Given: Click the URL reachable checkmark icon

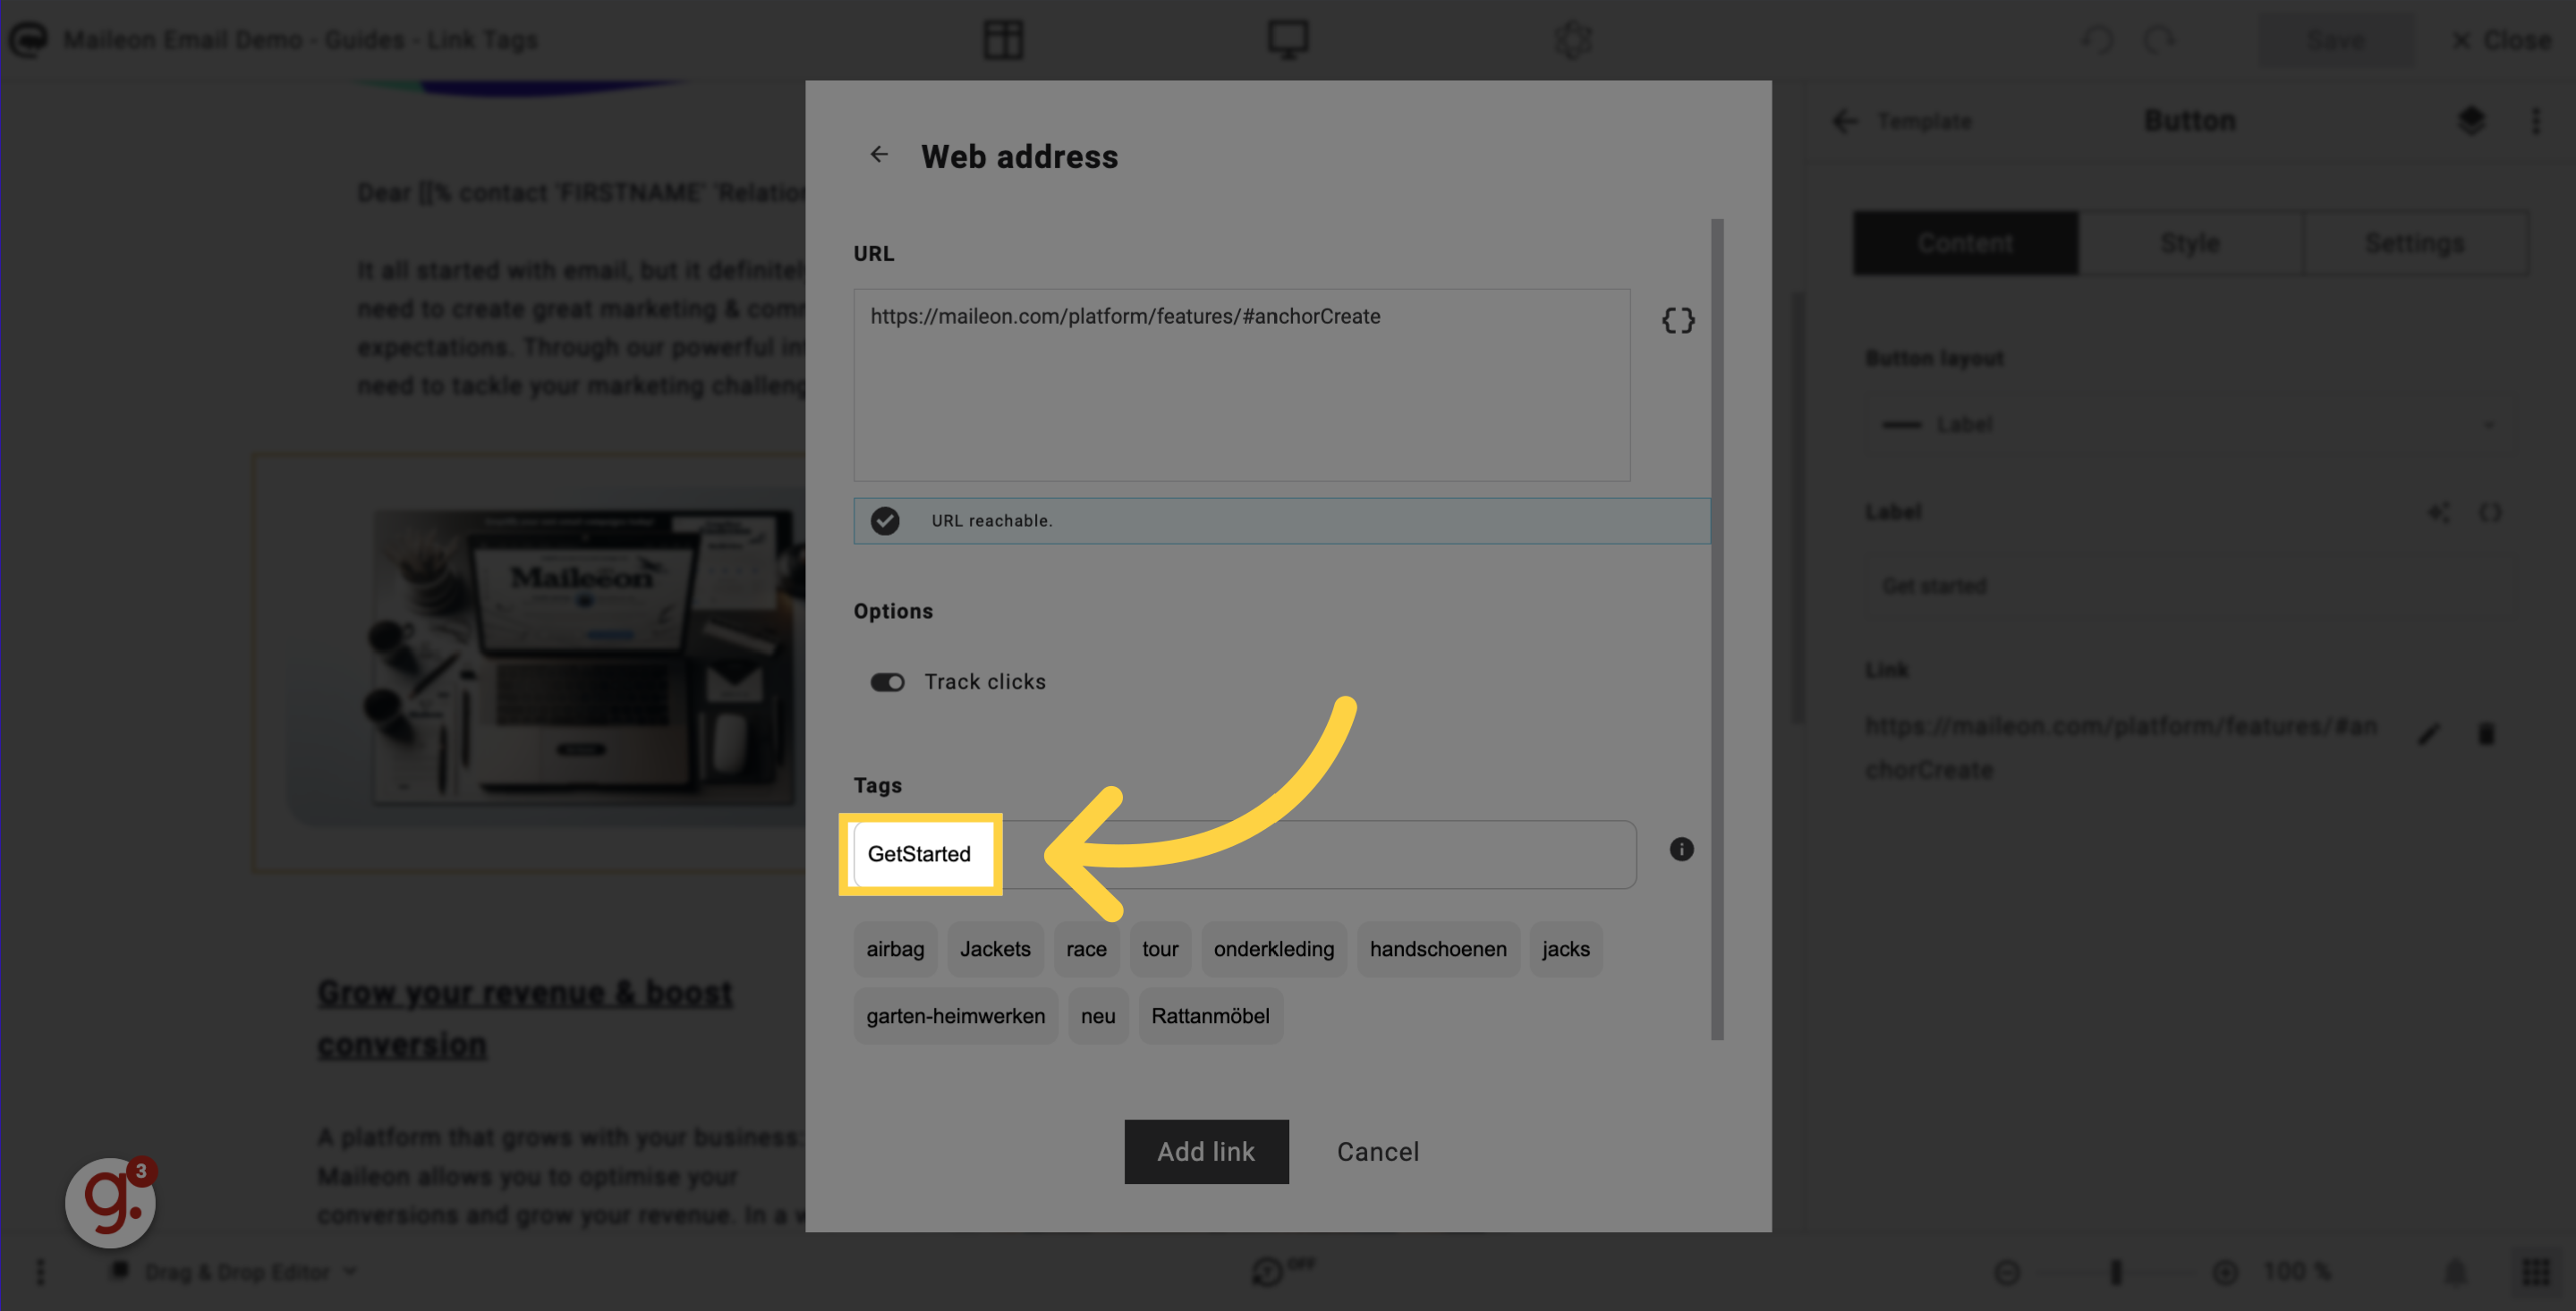Looking at the screenshot, I should tap(885, 520).
